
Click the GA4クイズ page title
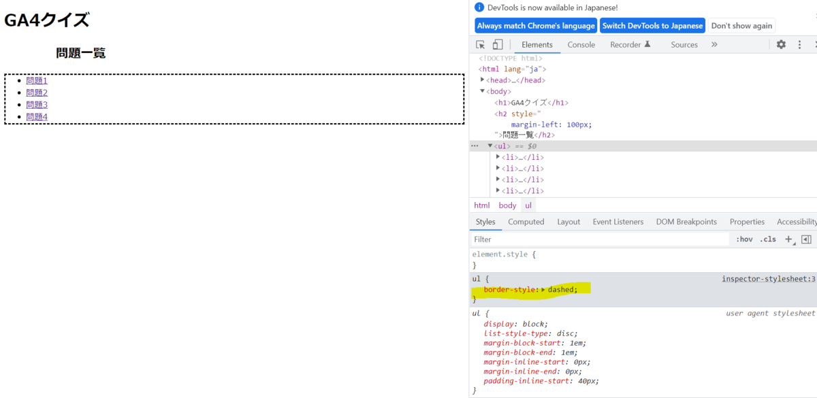coord(47,20)
